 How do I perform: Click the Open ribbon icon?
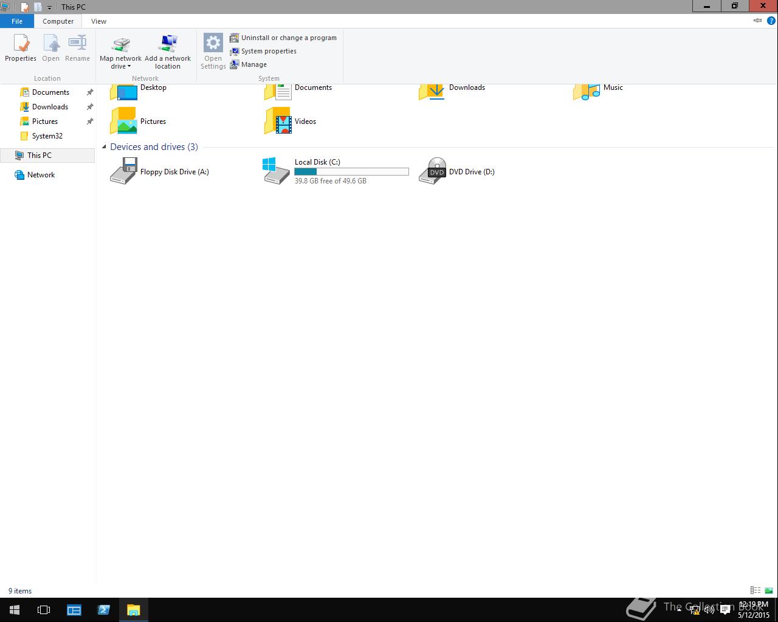coord(51,48)
